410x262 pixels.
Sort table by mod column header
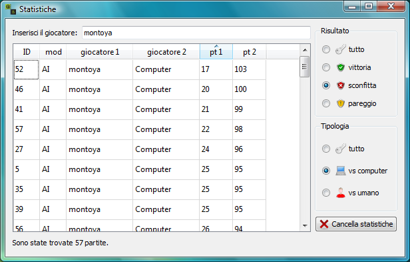click(53, 51)
